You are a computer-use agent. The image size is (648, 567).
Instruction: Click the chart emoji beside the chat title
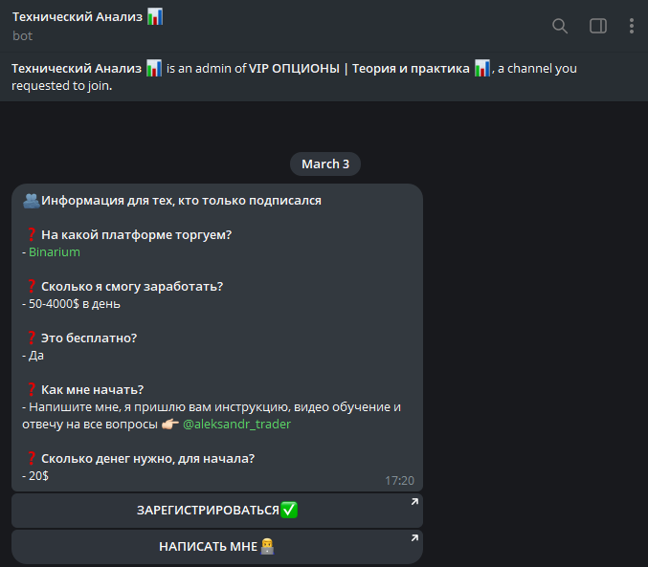tap(155, 16)
